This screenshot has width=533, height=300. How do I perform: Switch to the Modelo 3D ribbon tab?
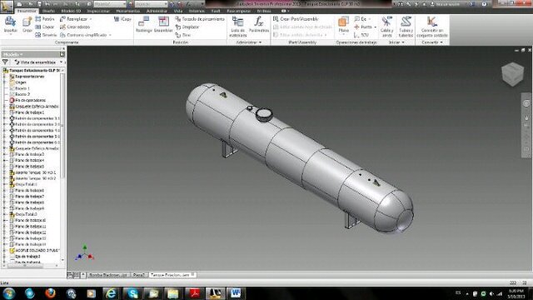[x=71, y=11]
